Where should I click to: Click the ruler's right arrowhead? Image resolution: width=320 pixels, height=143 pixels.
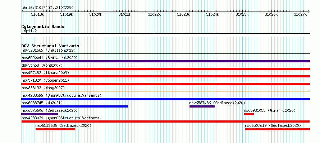(309, 11)
